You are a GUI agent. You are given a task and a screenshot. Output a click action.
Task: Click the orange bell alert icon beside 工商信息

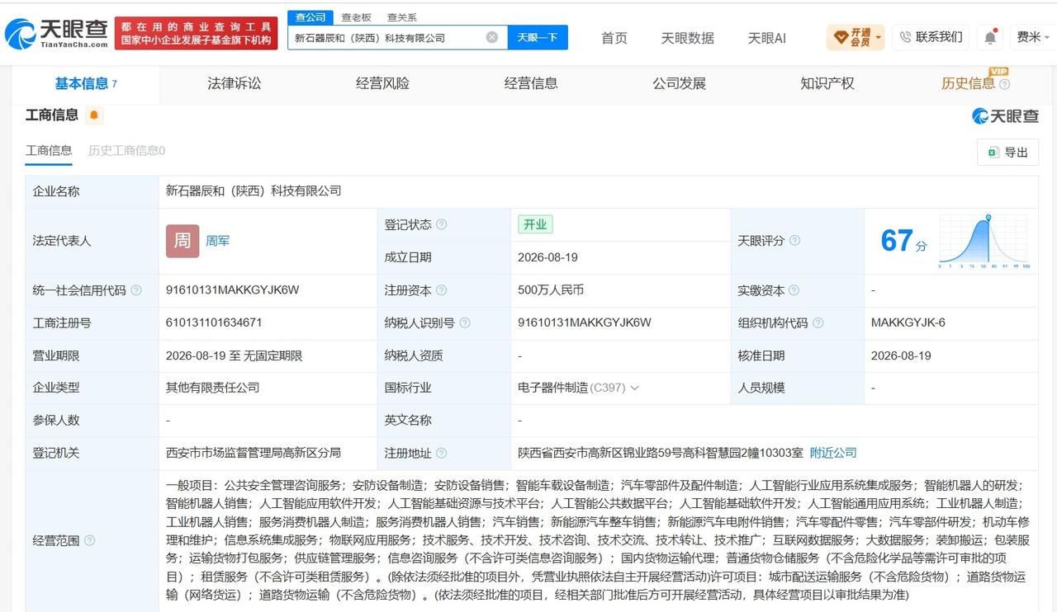94,115
